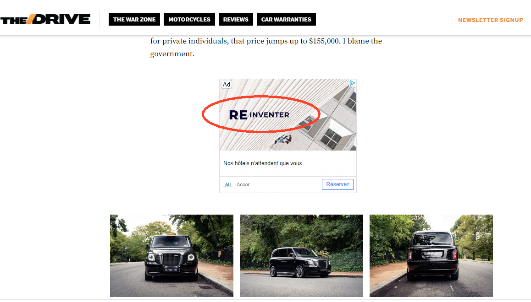Click the article paragraph mentioning $155,000
Screen dimensions: 531x302
266,47
